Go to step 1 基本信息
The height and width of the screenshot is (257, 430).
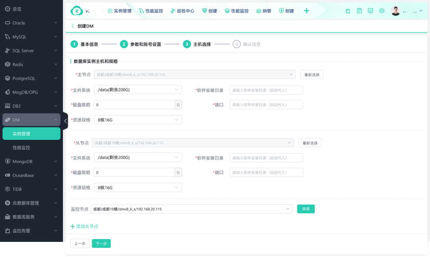click(84, 44)
